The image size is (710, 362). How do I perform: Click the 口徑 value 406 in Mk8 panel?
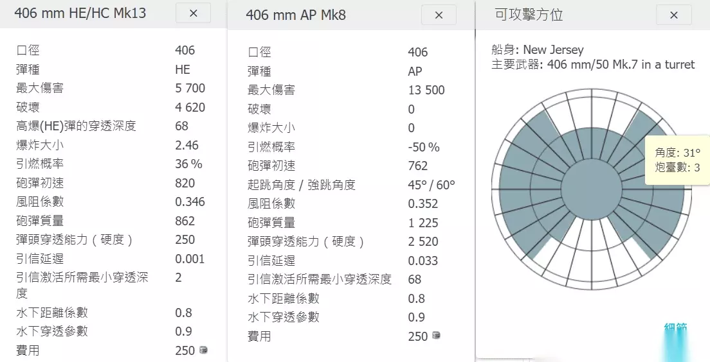(x=417, y=52)
